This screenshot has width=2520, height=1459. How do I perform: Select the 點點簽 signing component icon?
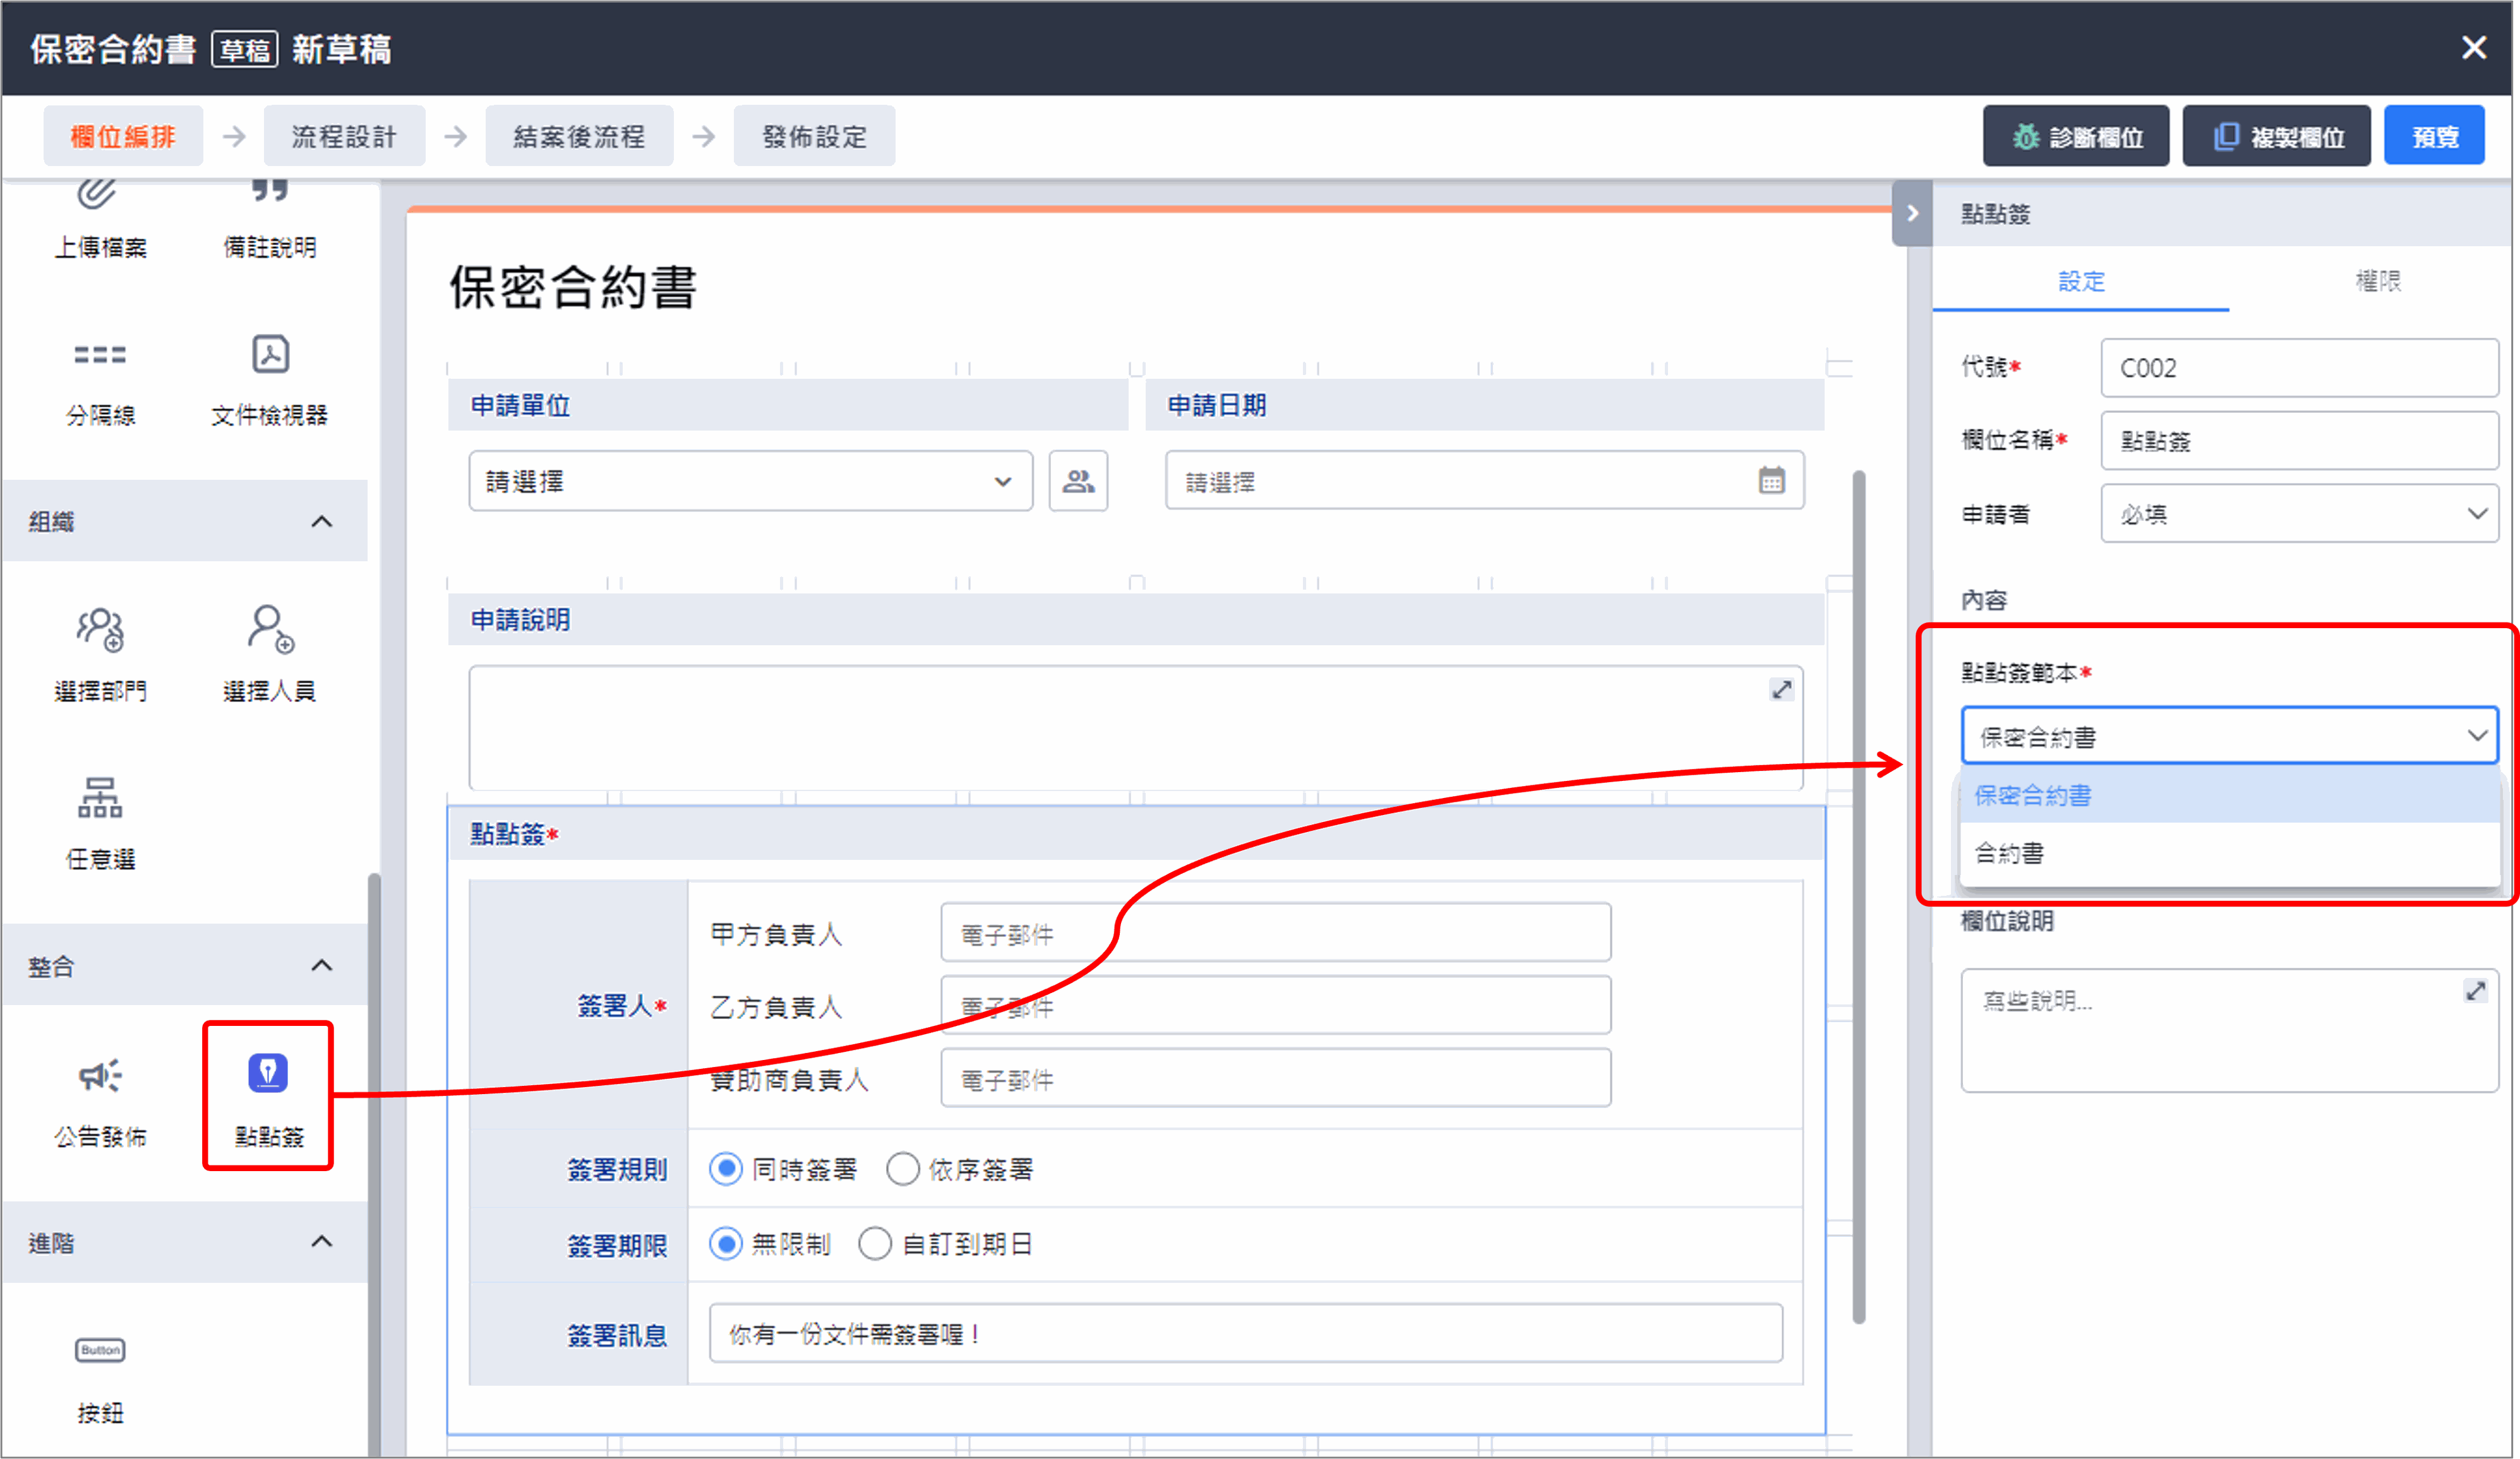(x=268, y=1075)
